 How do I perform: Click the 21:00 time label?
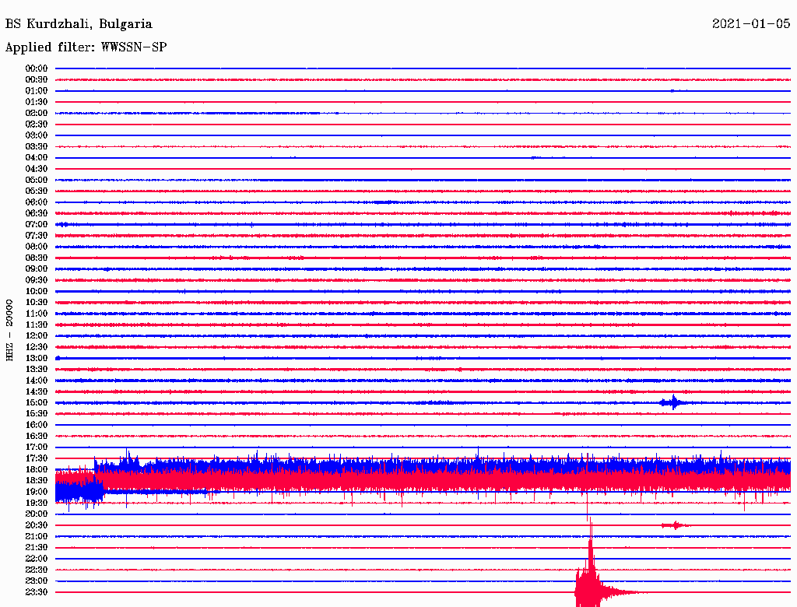point(37,536)
